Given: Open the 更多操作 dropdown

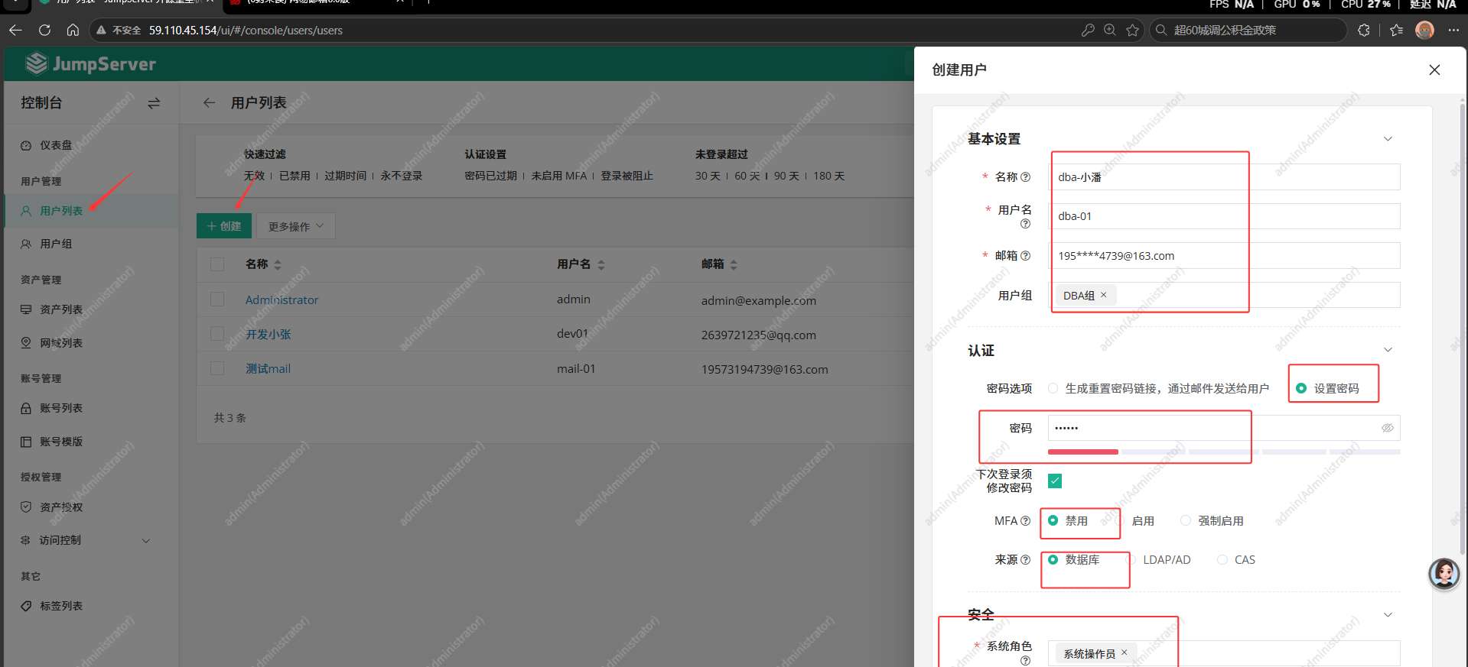Looking at the screenshot, I should pyautogui.click(x=296, y=225).
